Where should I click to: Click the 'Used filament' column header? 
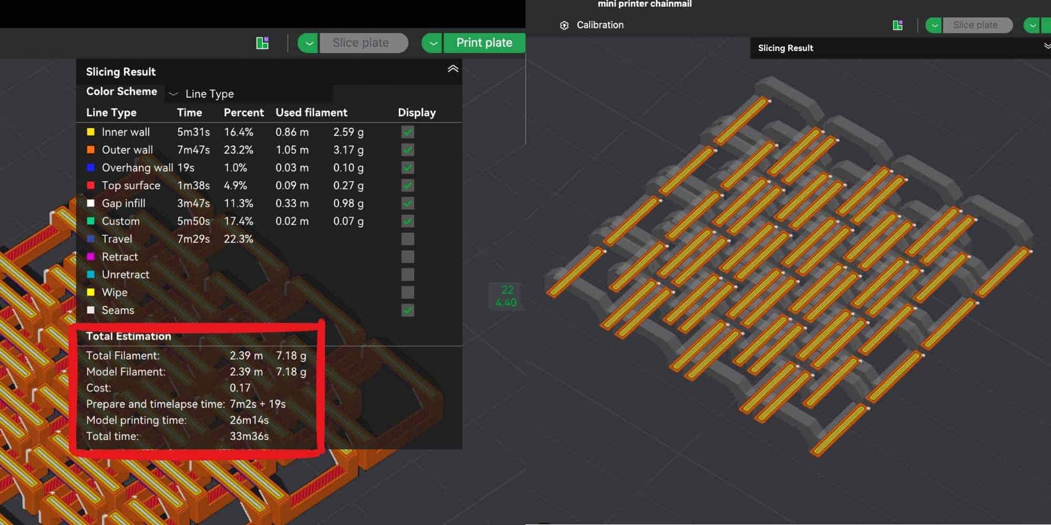point(312,113)
